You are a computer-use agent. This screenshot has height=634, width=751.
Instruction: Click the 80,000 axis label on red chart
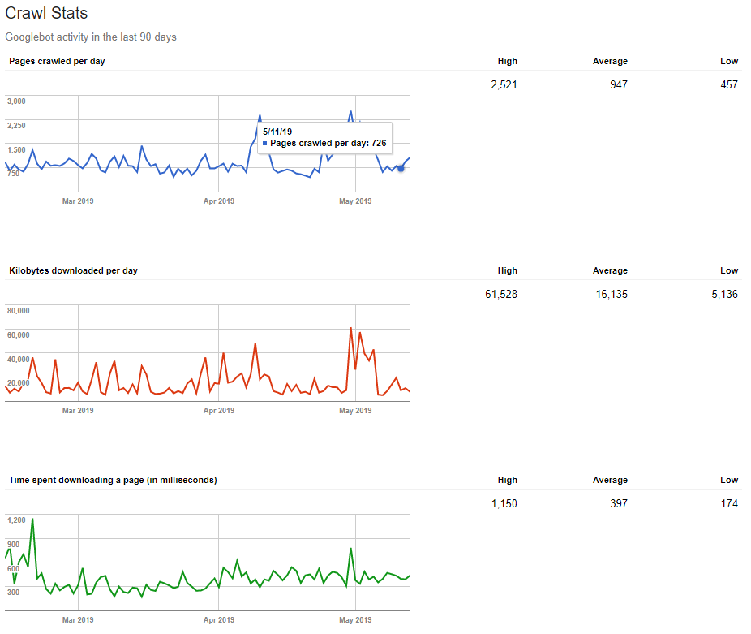[18, 311]
